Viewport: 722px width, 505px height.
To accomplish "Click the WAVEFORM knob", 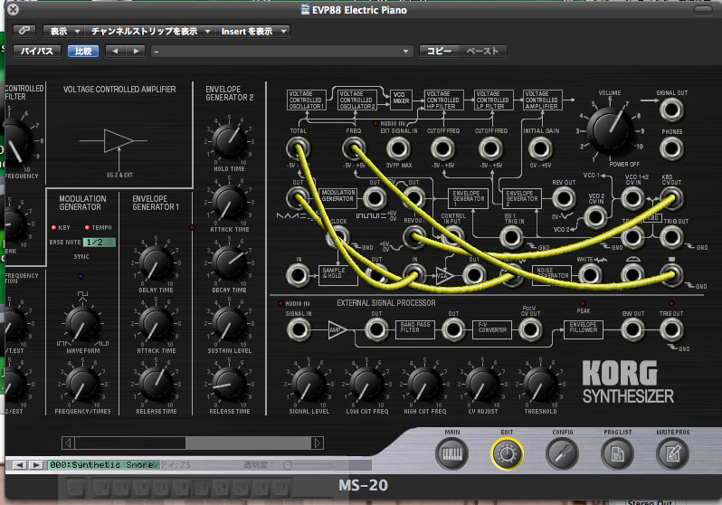I will coord(82,323).
